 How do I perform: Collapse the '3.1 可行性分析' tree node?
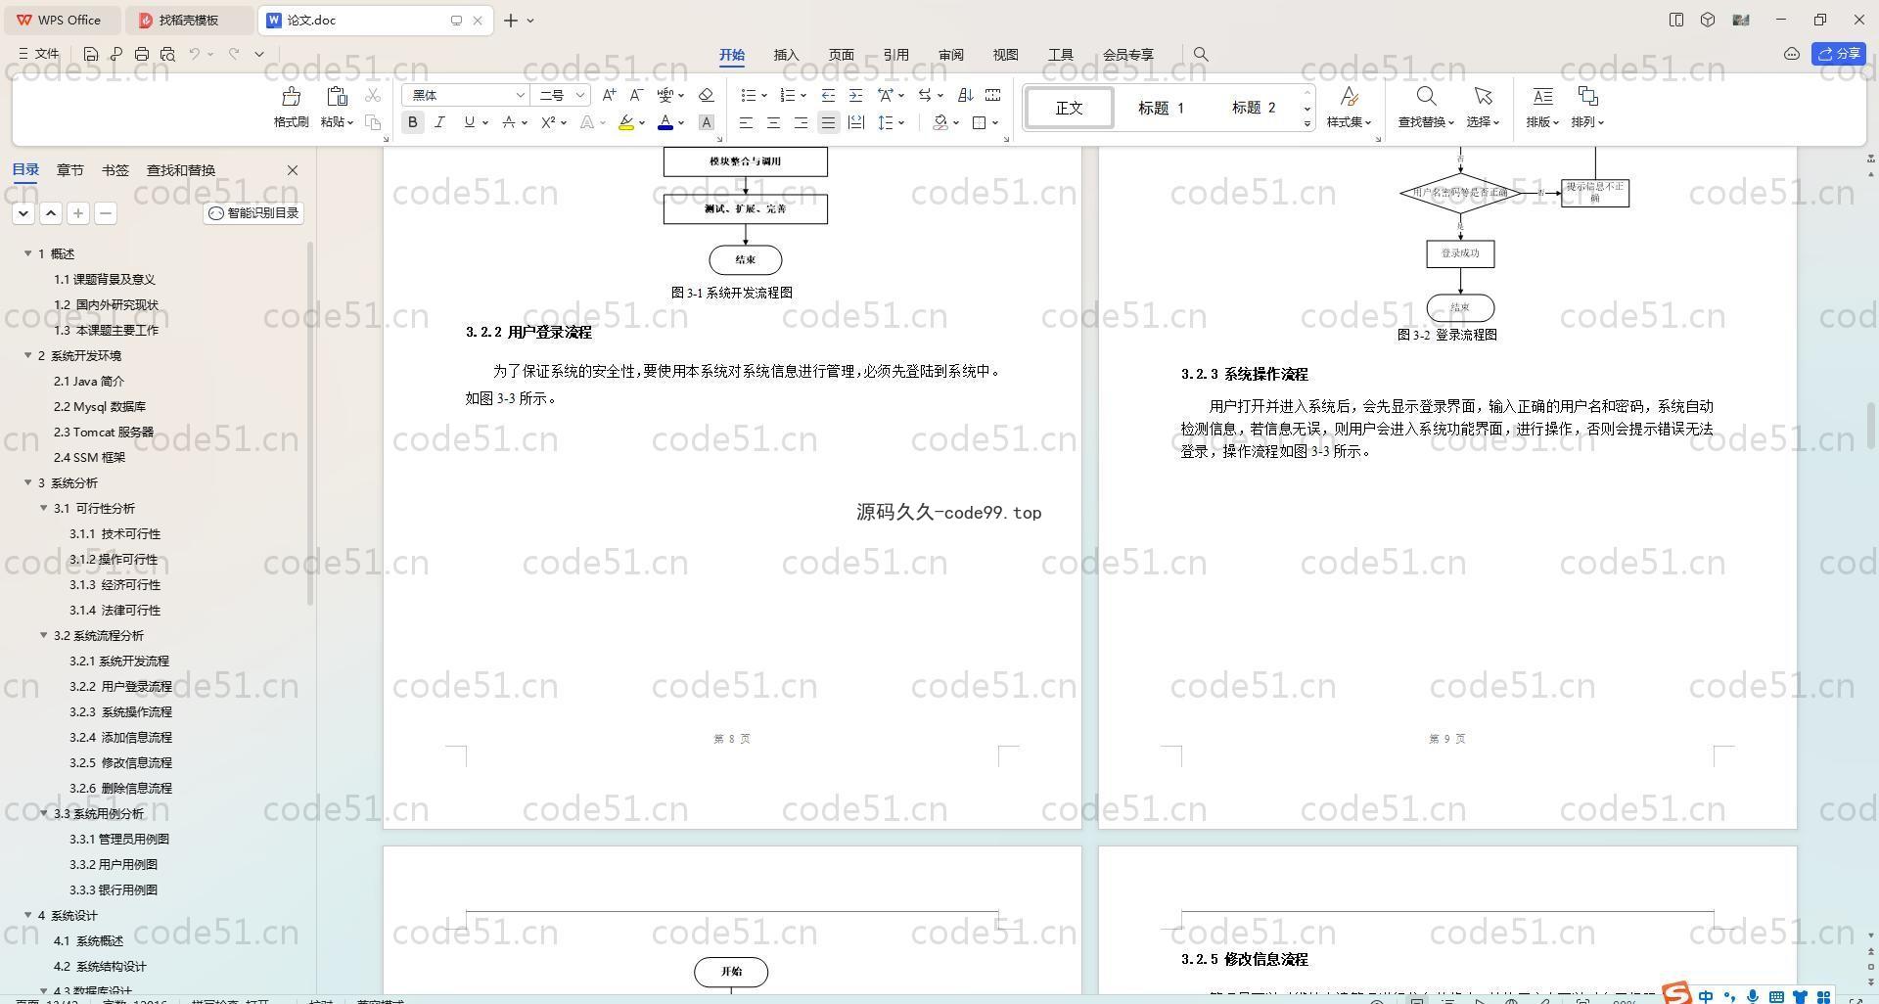pos(44,508)
